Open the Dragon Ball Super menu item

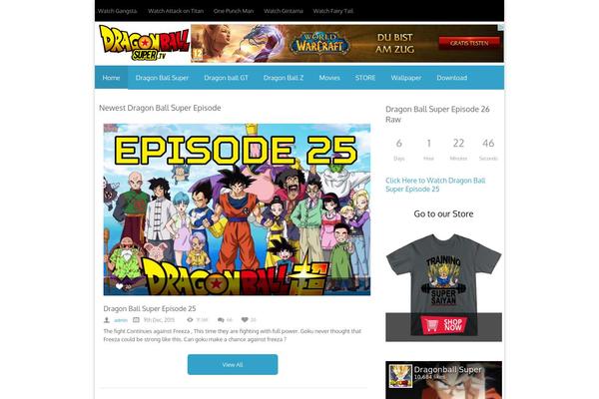coord(162,78)
